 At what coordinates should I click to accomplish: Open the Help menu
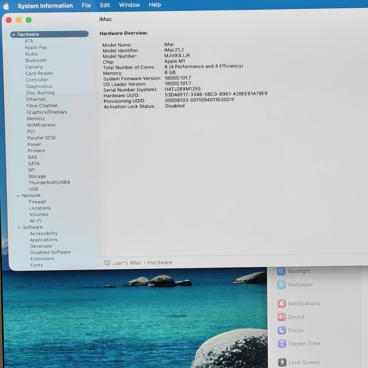[155, 5]
